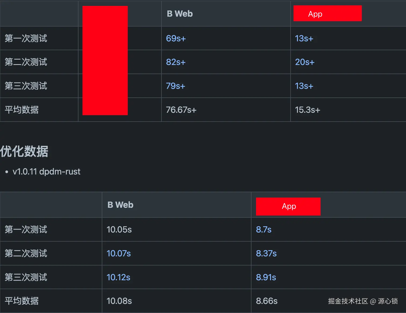406x313 pixels.
Task: Click the B Web header in the lower table
Action: (x=120, y=205)
